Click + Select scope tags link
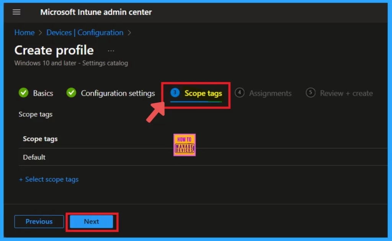The width and height of the screenshot is (392, 241). (49, 179)
